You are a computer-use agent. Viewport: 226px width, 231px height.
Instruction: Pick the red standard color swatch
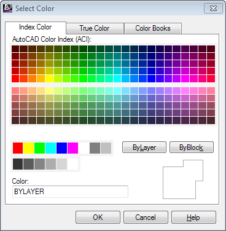(x=18, y=148)
